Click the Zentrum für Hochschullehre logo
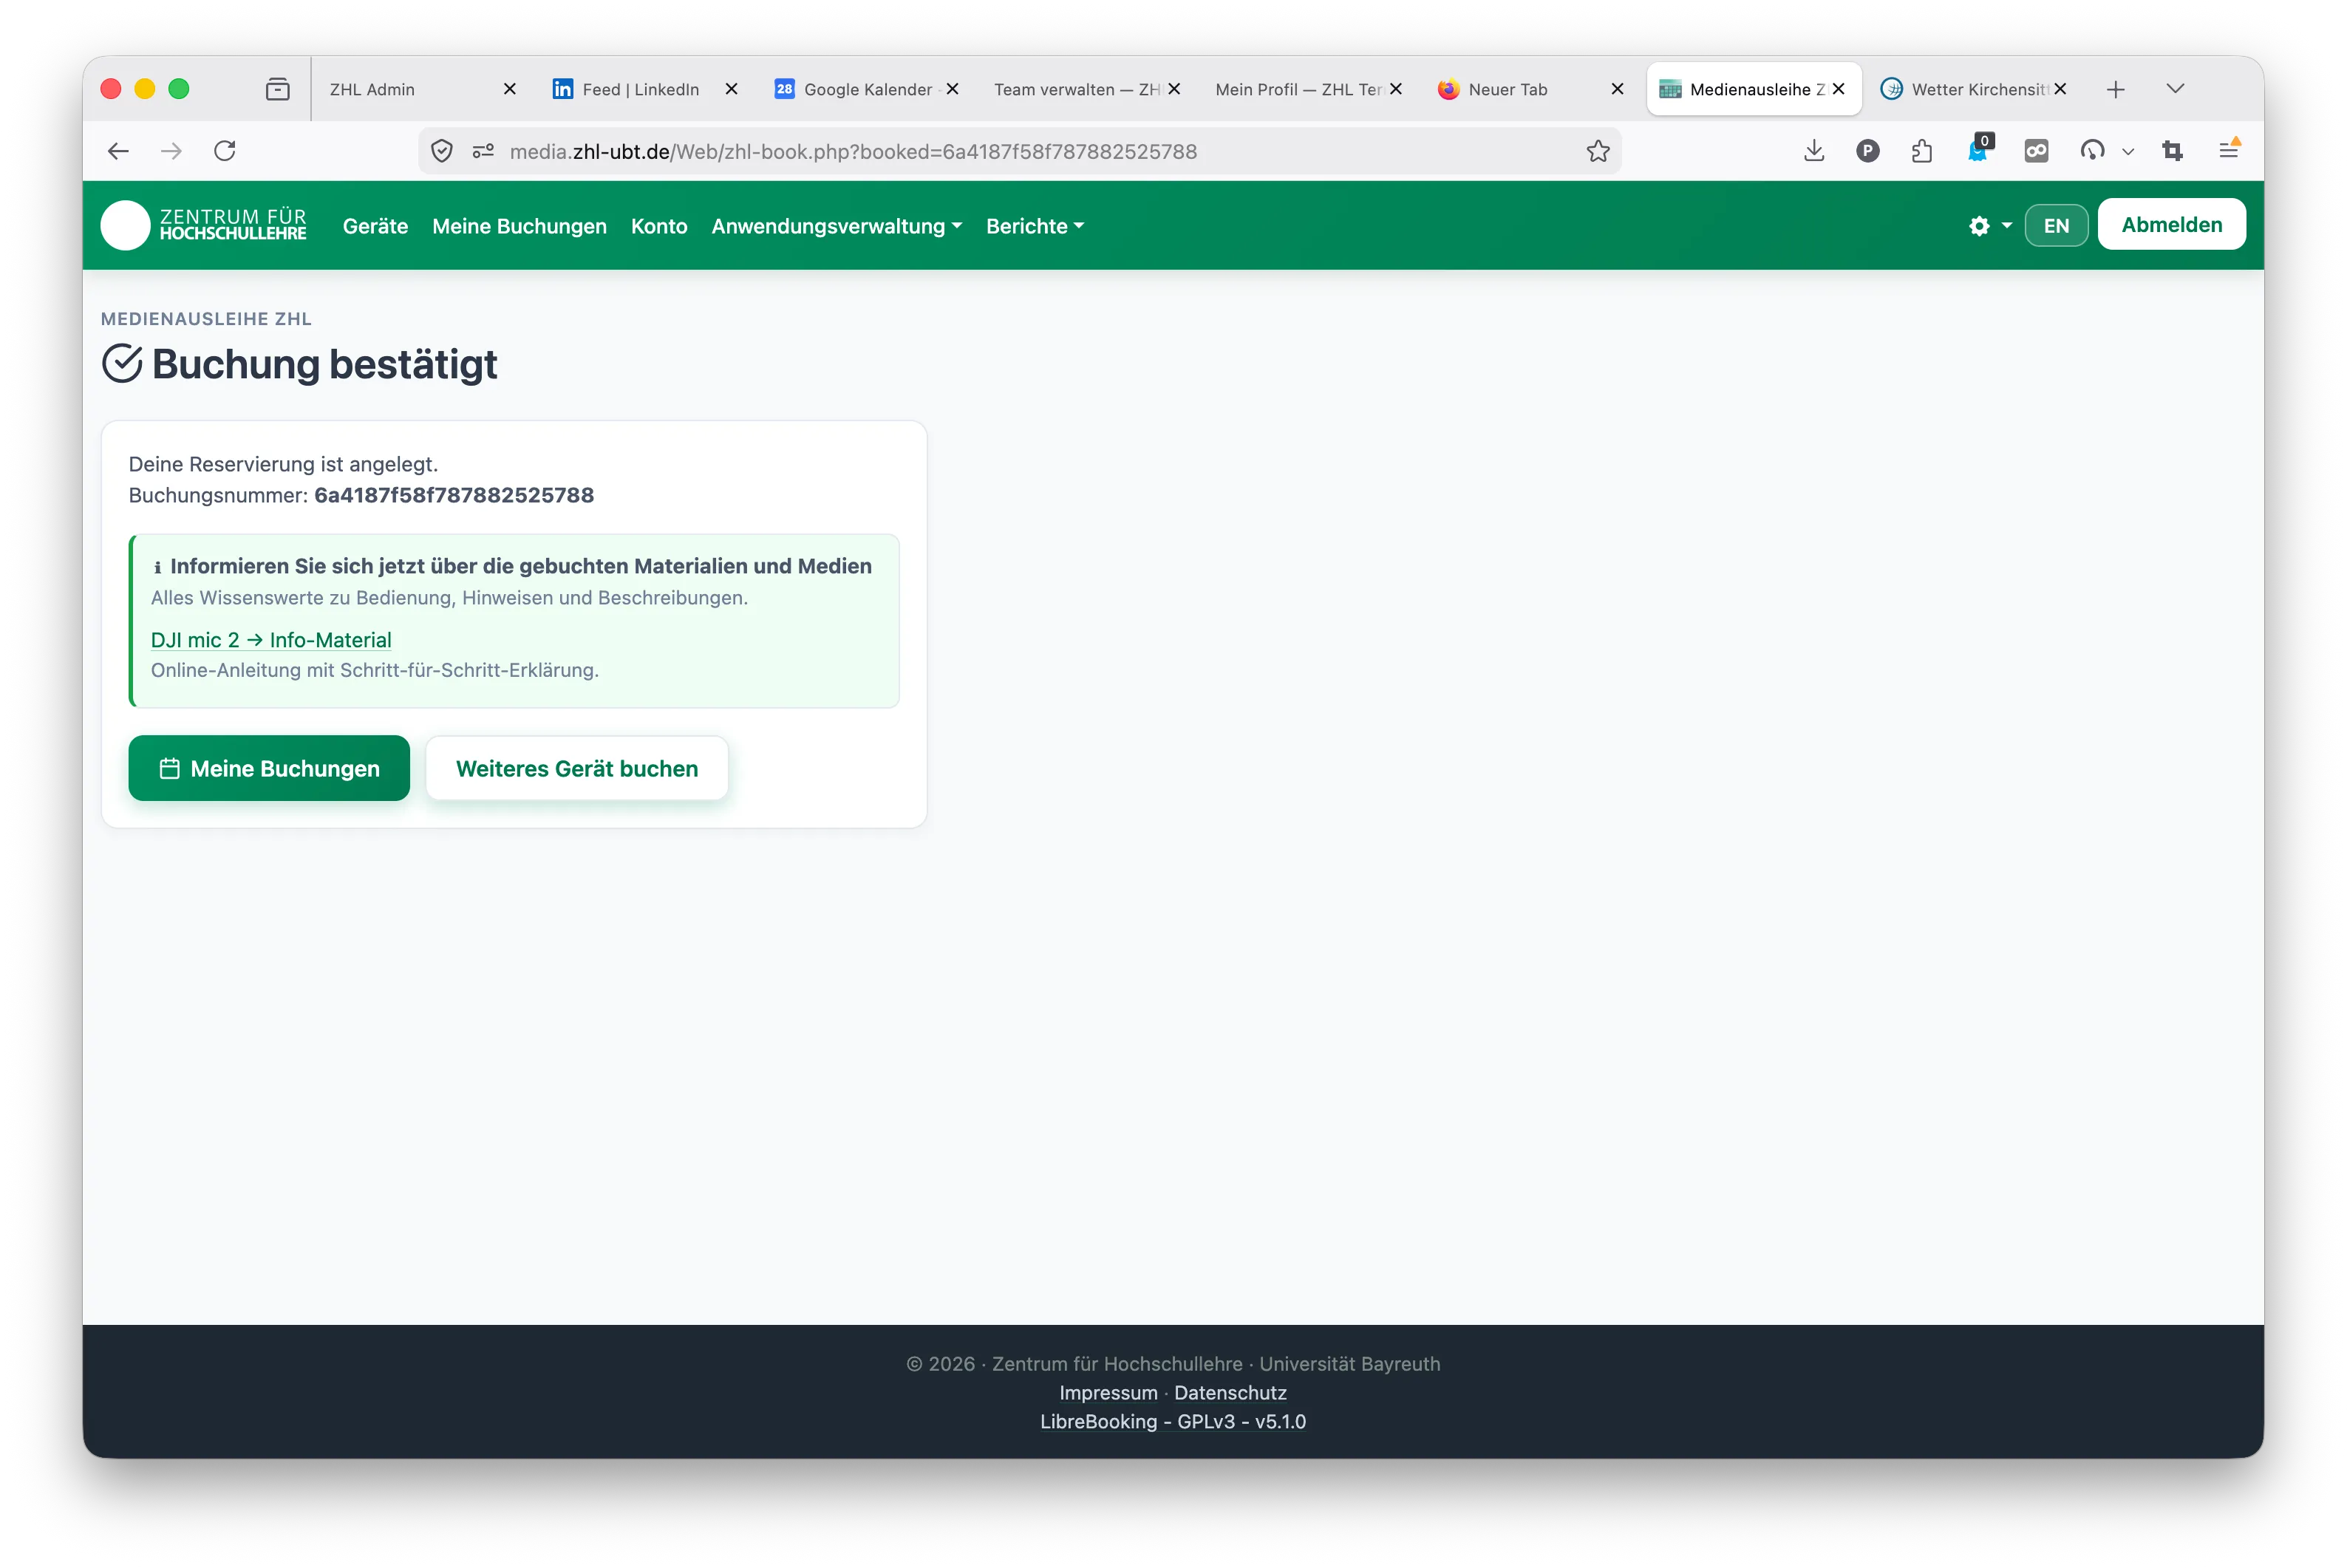The image size is (2347, 1568). 204,225
